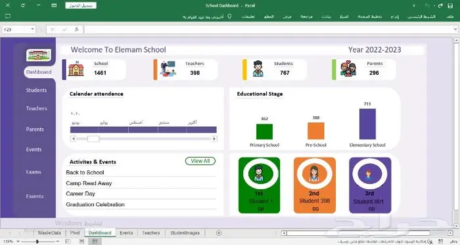This screenshot has width=460, height=245.
Task: Add a new sheet with the plus icon
Action: [219, 233]
